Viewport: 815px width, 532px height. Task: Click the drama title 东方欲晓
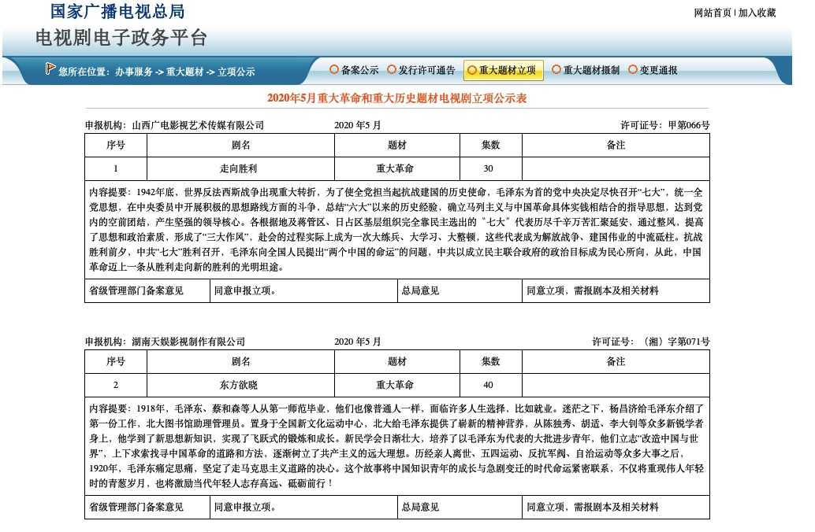pyautogui.click(x=240, y=385)
